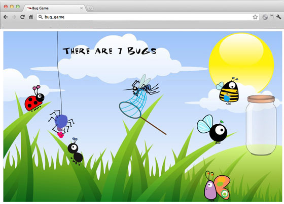Open the wrench settings menu
284x204 pixels.
(278, 17)
